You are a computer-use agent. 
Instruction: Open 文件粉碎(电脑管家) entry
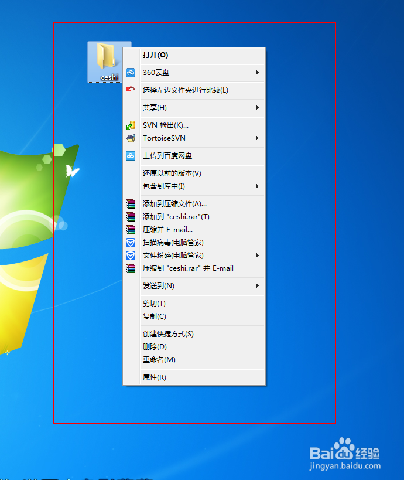pyautogui.click(x=194, y=256)
